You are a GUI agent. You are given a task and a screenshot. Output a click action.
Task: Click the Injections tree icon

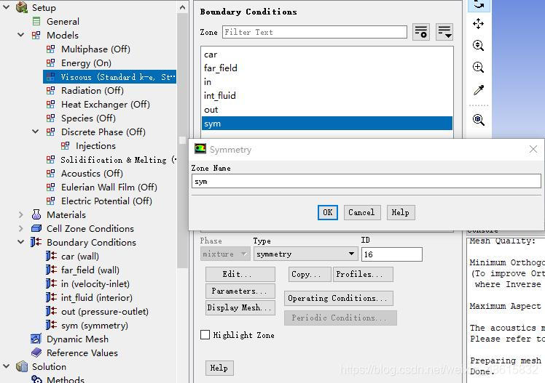66,145
